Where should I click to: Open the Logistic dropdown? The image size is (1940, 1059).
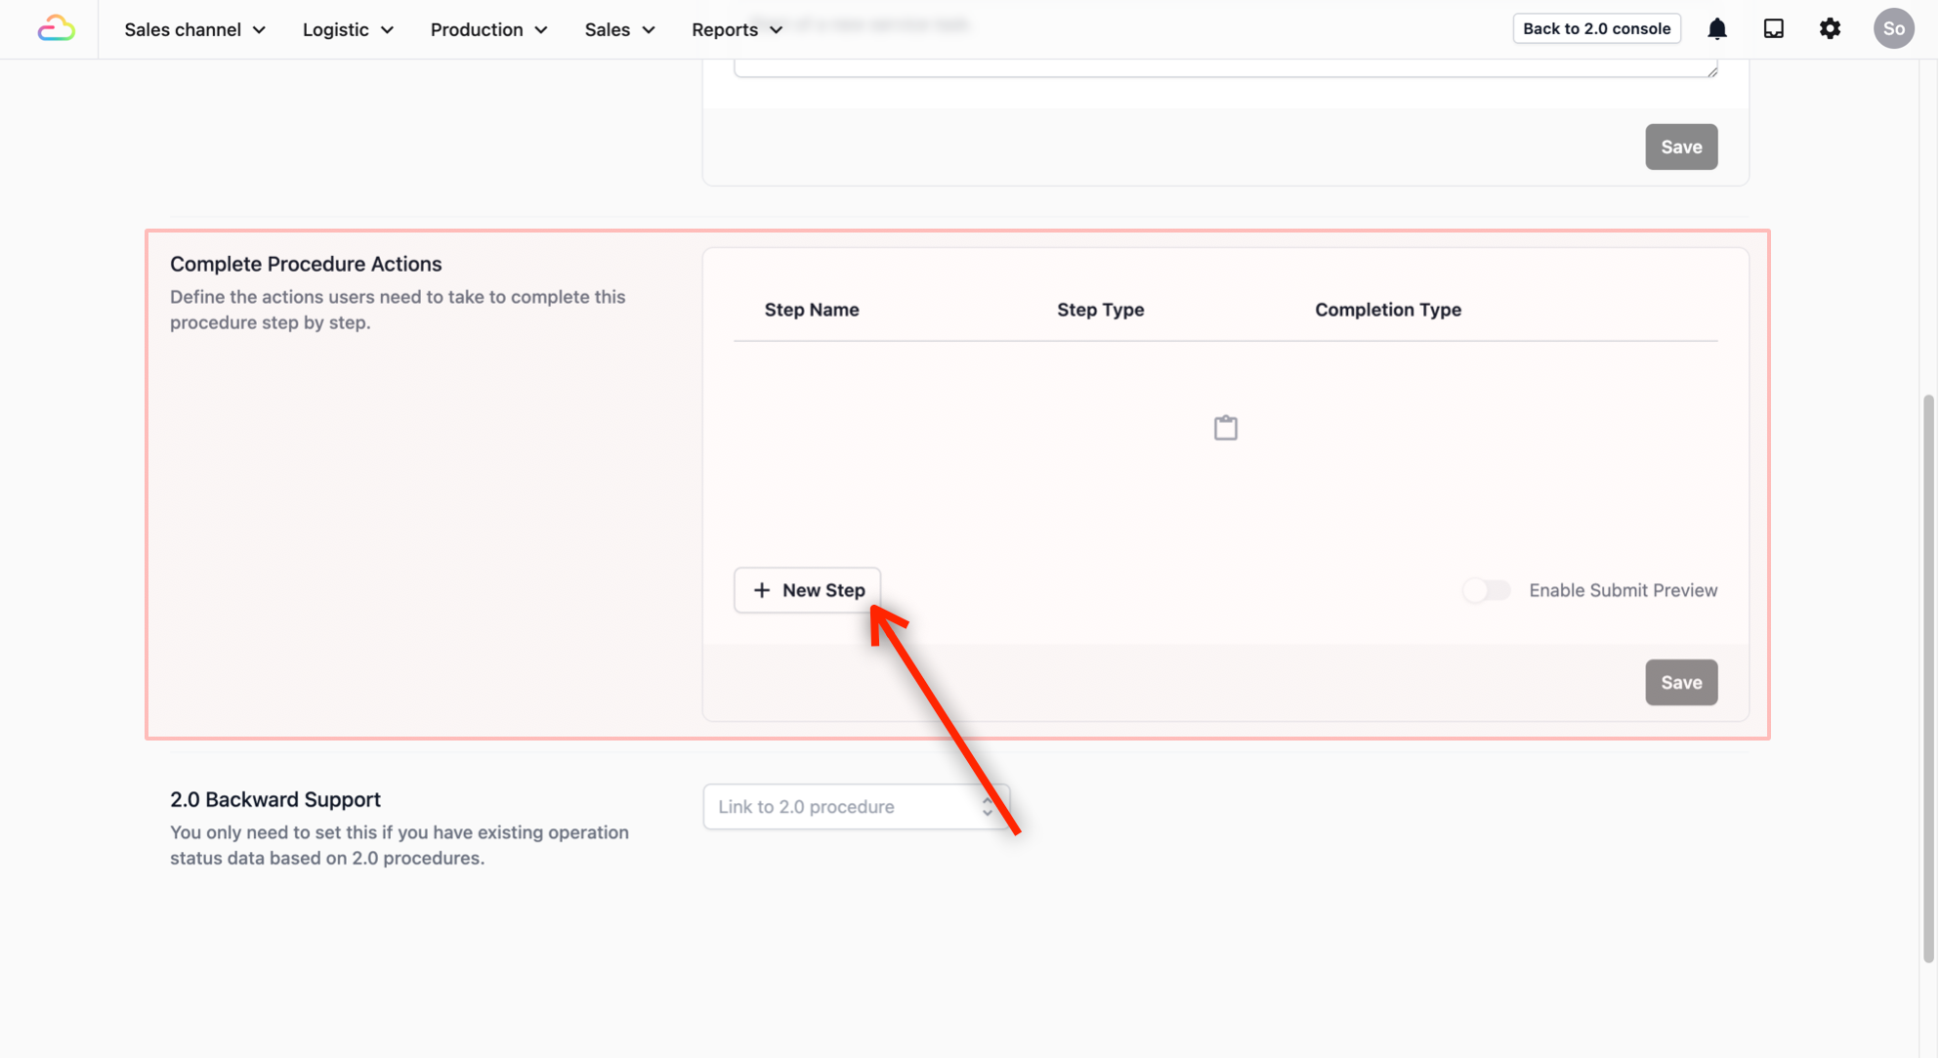[348, 29]
